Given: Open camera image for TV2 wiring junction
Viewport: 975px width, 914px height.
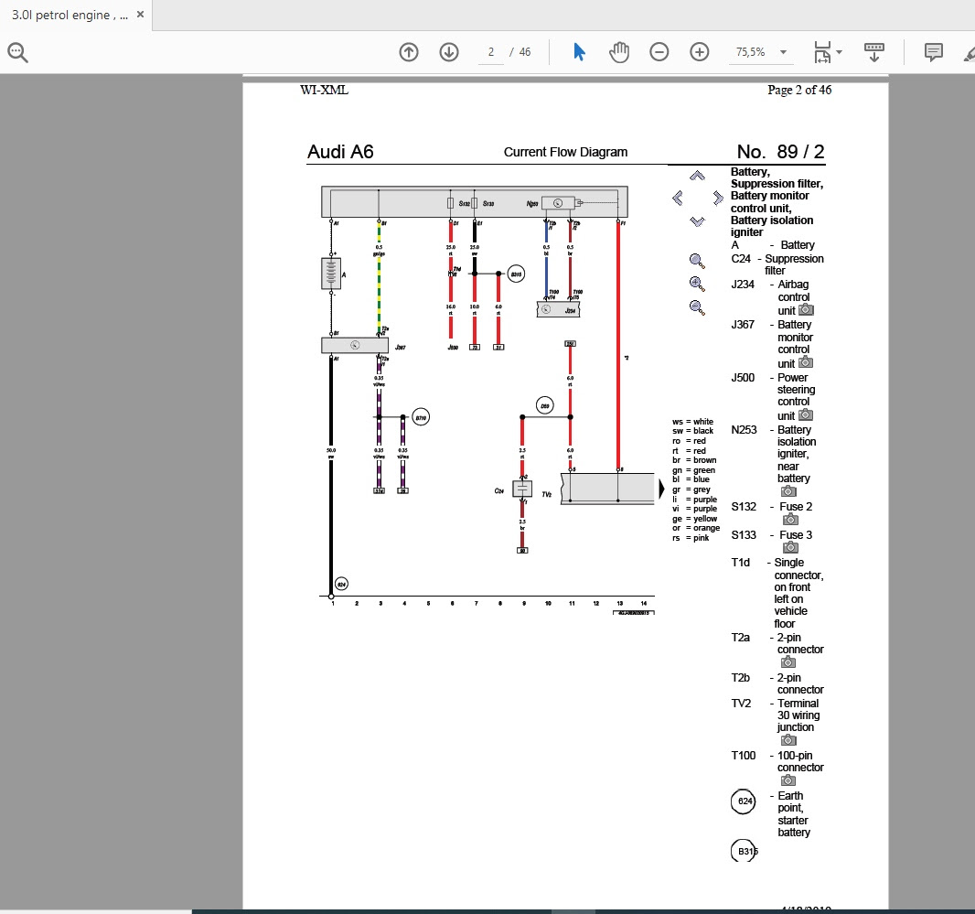Looking at the screenshot, I should [788, 740].
